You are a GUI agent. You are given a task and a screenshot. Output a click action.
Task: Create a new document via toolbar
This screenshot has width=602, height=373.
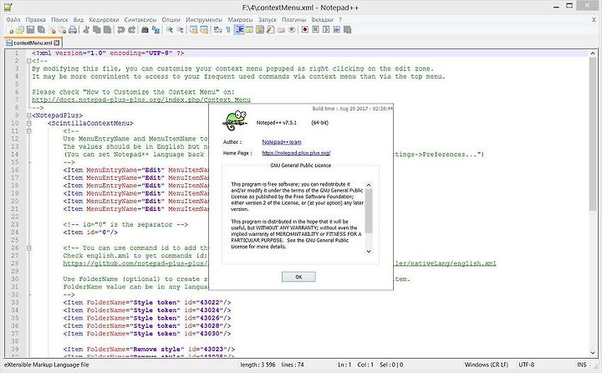10,29
